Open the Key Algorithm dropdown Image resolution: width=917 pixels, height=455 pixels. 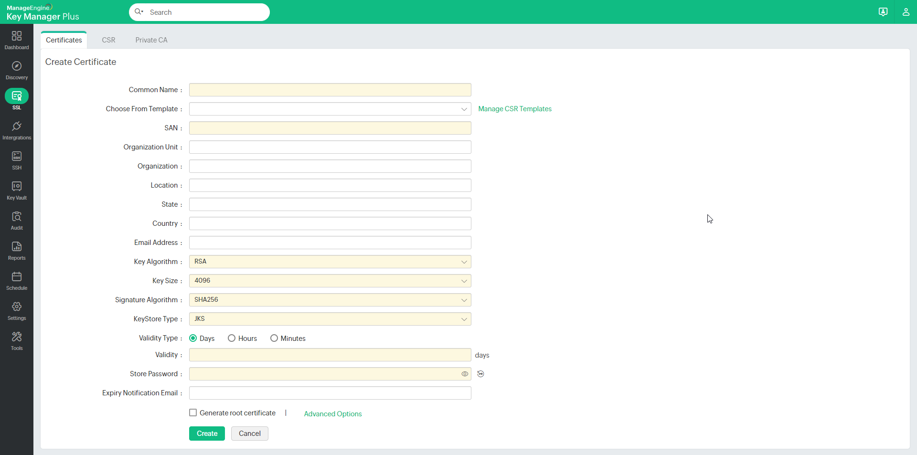pyautogui.click(x=330, y=262)
